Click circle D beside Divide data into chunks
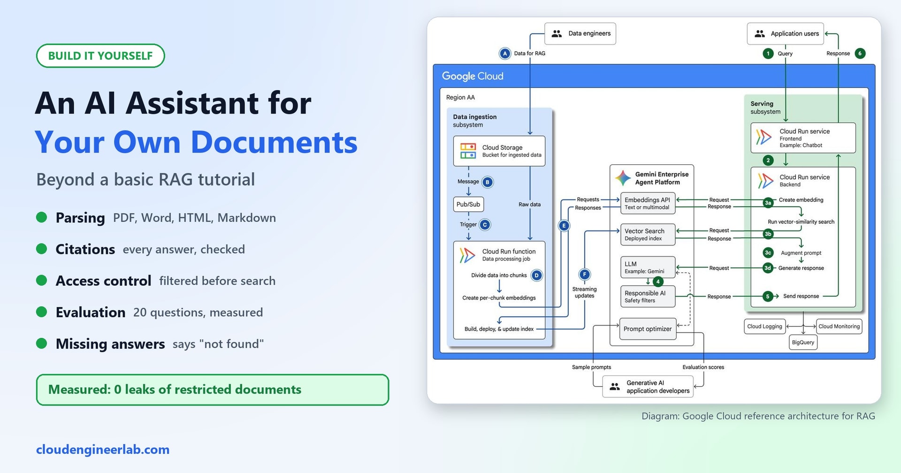This screenshot has height=473, width=901. pyautogui.click(x=537, y=275)
